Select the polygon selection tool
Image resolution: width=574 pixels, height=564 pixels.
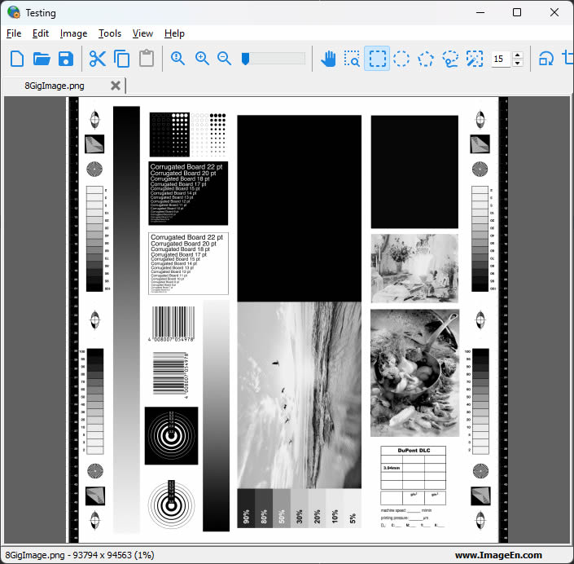tap(426, 59)
